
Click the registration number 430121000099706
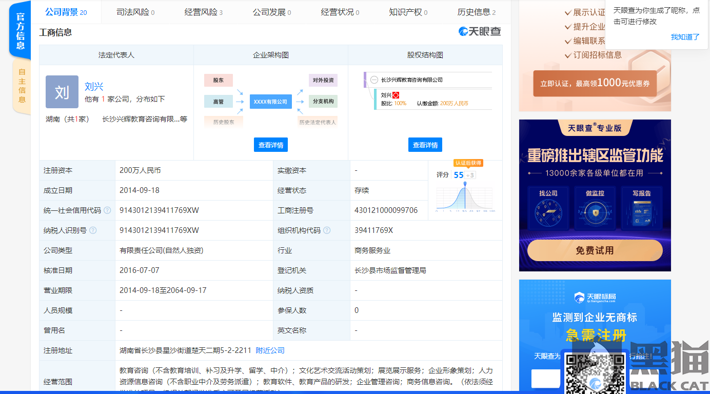click(x=386, y=210)
